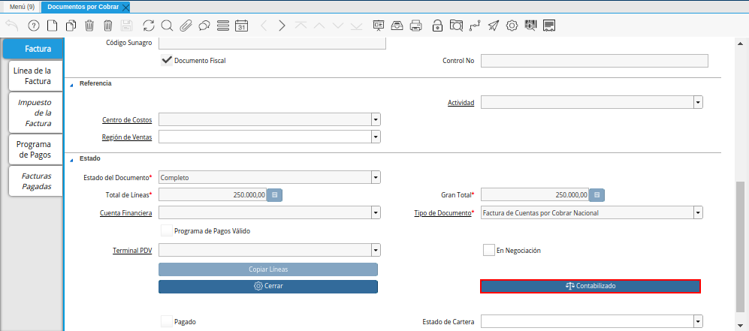Open the Estado del Documento dropdown
The image size is (749, 331).
375,178
